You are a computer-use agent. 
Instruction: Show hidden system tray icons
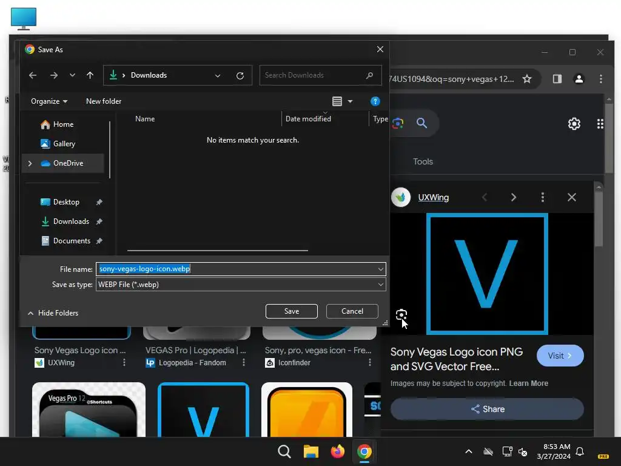point(469,451)
